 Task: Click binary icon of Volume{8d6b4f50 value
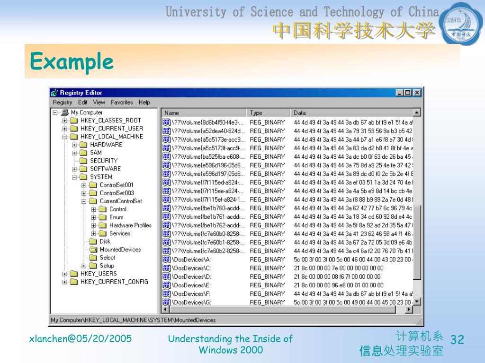166,122
